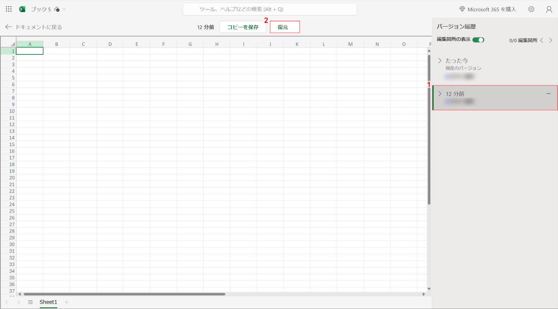
Task: Open the settings gear icon
Action: click(531, 9)
